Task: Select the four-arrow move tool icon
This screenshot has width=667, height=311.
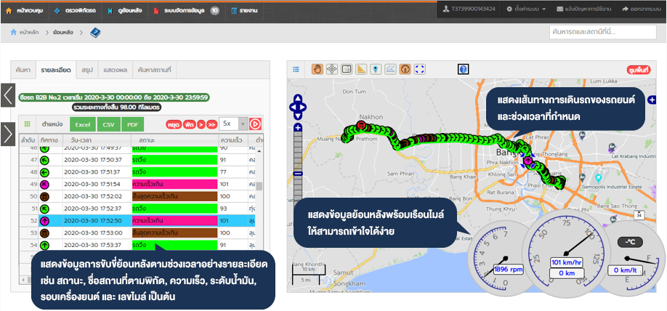Action: [x=332, y=69]
